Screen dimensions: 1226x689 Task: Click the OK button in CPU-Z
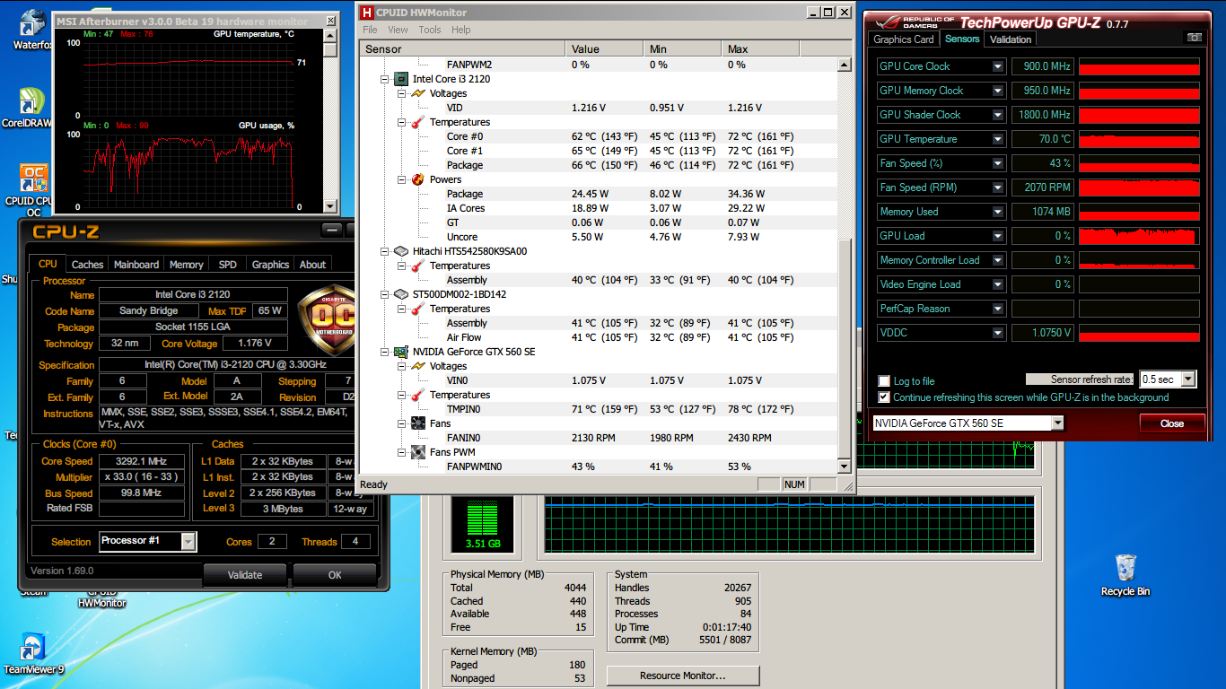[x=335, y=575]
